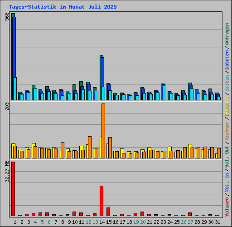The height and width of the screenshot is (227, 232).
Task: Select the 'Anfragen' legend label
Action: (x=227, y=34)
